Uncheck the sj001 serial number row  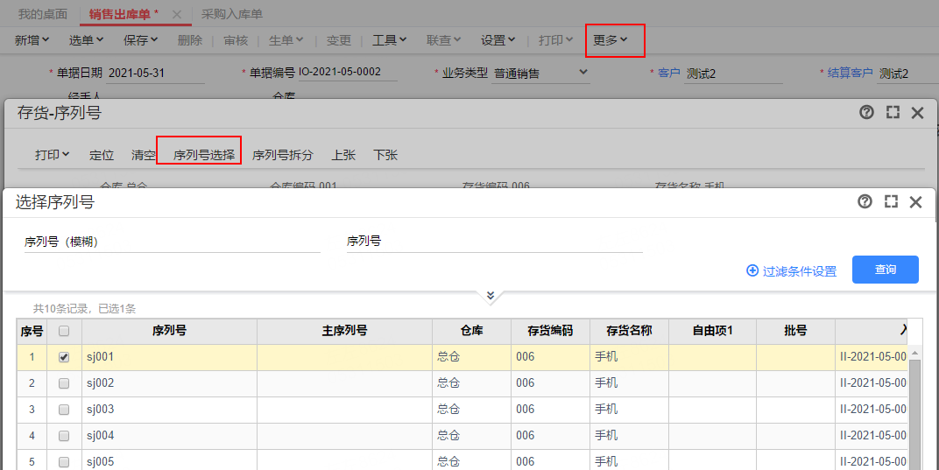[x=63, y=357]
